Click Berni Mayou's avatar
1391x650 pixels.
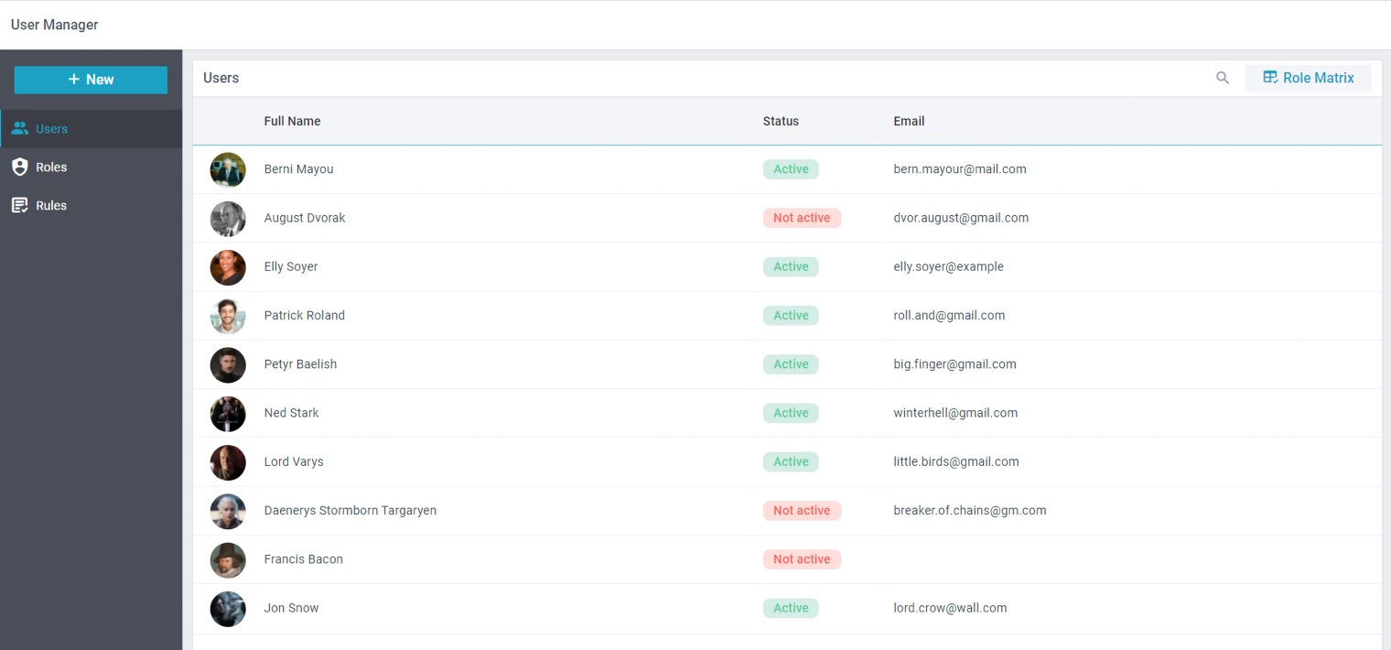click(x=228, y=169)
